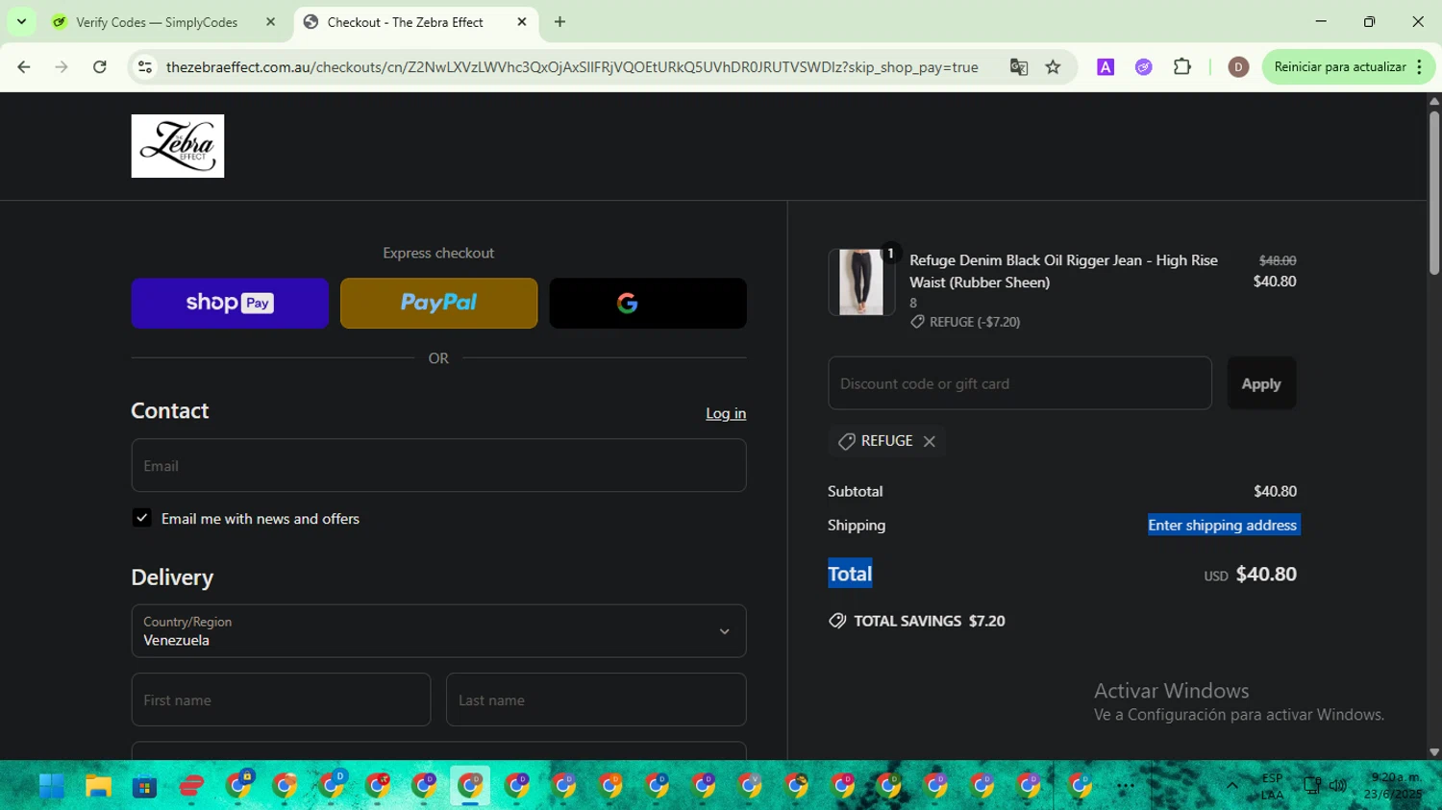Switch to Verify Codes SimplyCodes tab
The width and height of the screenshot is (1442, 810).
(165, 22)
